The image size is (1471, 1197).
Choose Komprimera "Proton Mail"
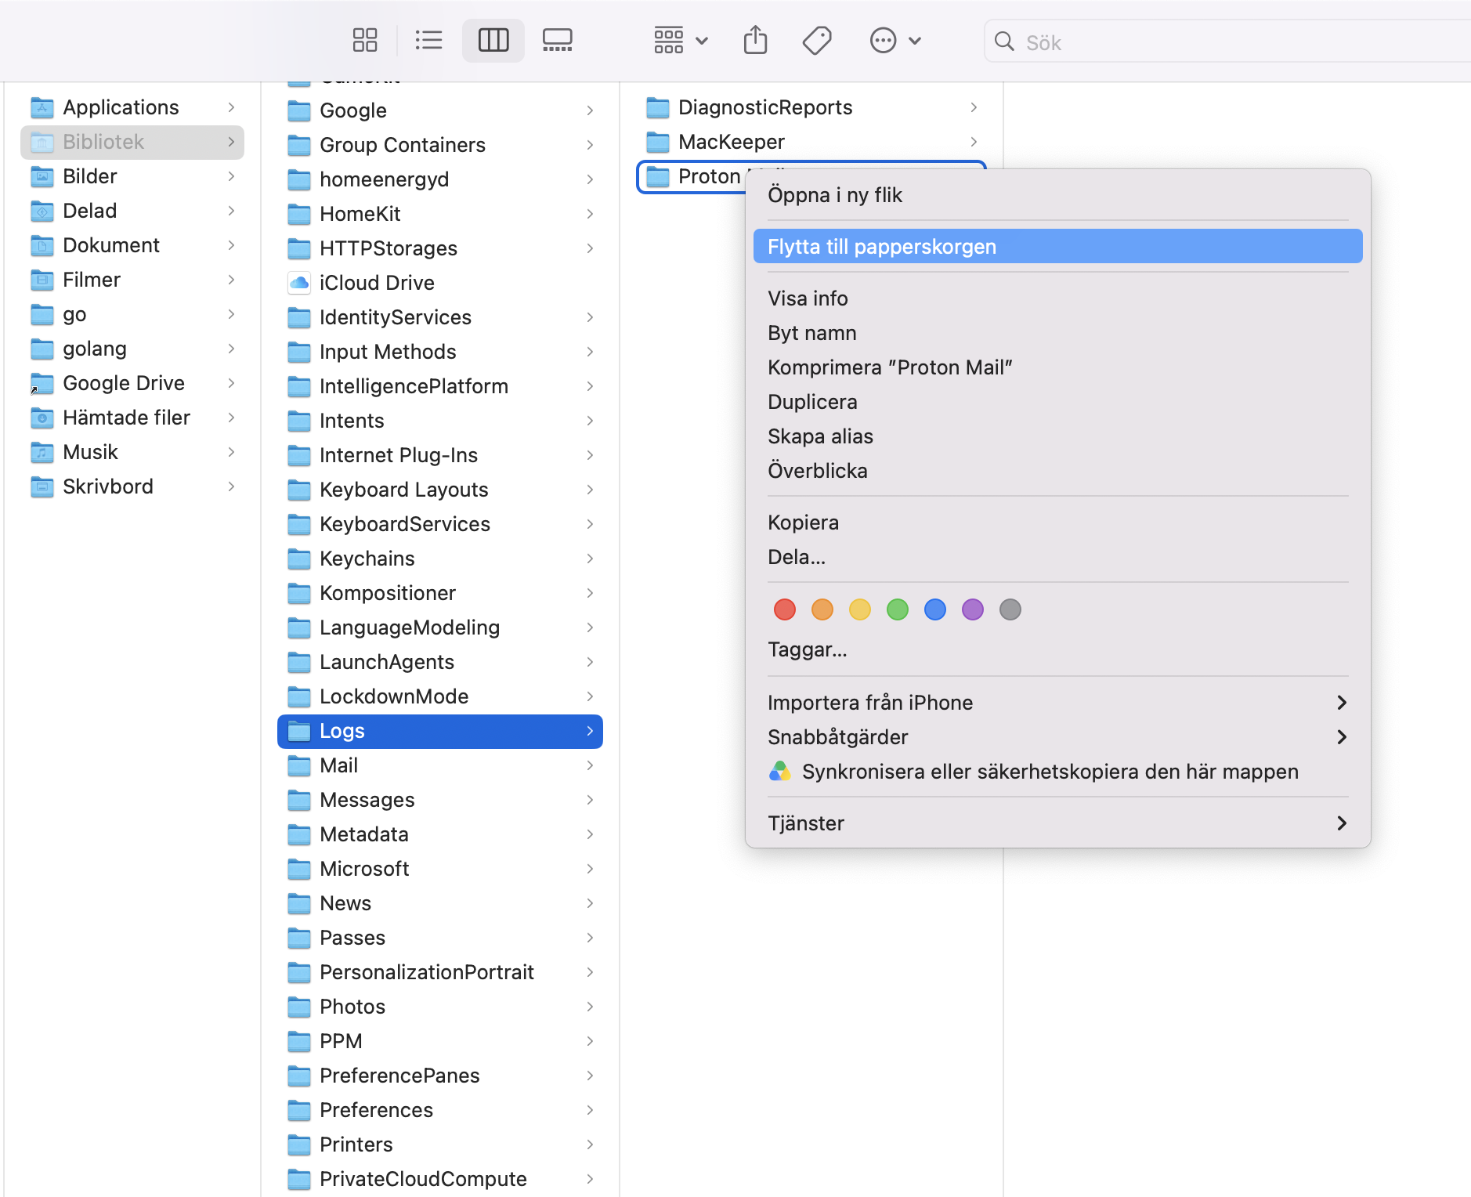pyautogui.click(x=1057, y=367)
